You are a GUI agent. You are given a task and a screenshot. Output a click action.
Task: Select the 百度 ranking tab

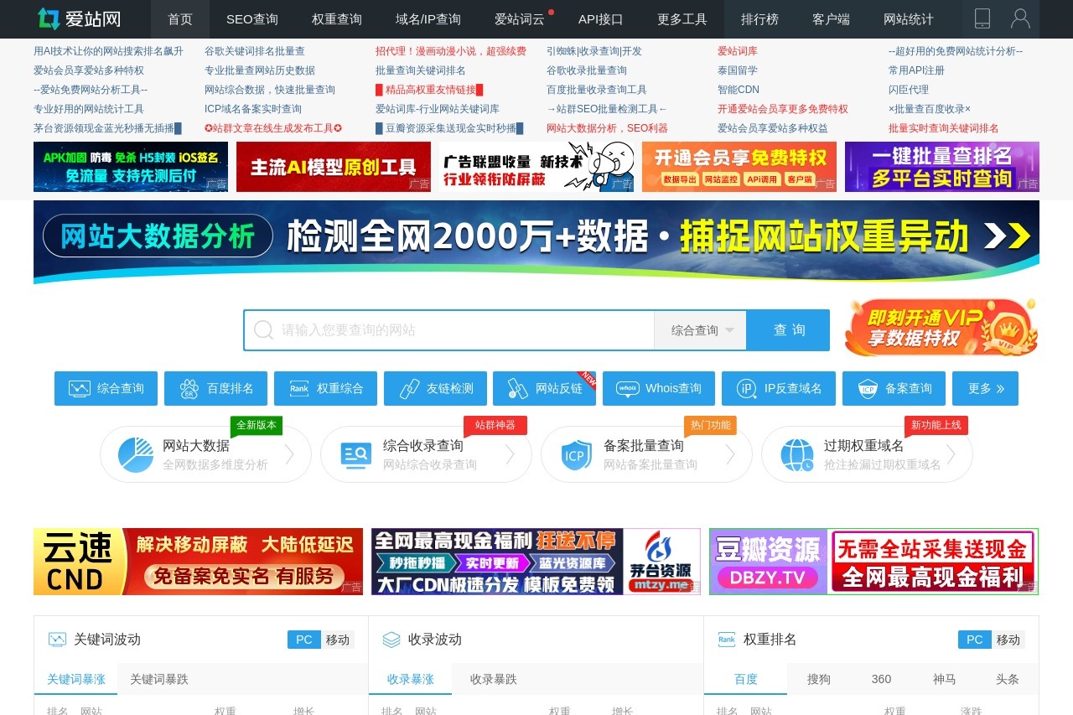746,679
